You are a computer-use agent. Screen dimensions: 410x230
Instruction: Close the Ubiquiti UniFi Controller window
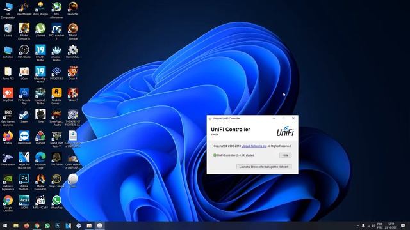pyautogui.click(x=293, y=118)
